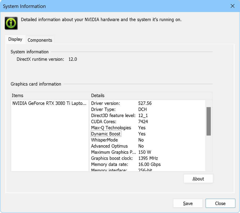240x213 pixels.
Task: Select NVIDIA GeForce RTX 3080 Ti Laptop item
Action: click(49, 103)
